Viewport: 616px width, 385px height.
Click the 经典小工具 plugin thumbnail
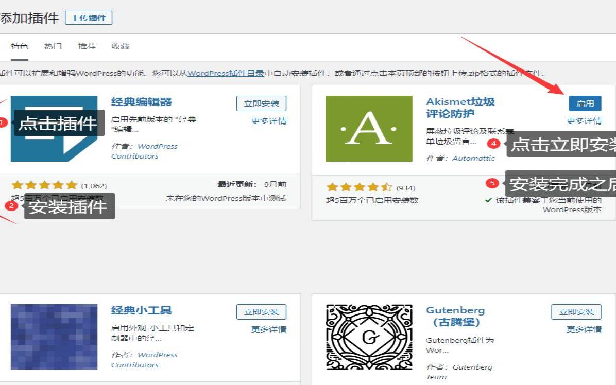pos(54,337)
